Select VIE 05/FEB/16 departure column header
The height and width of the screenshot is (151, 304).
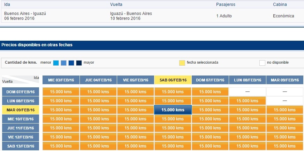pyautogui.click(x=136, y=80)
